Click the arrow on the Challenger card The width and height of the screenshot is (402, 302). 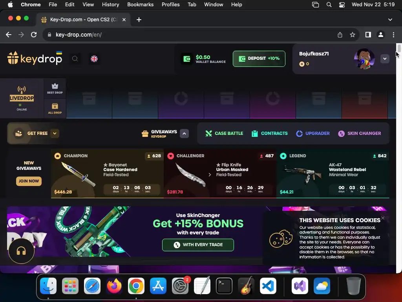click(x=210, y=175)
